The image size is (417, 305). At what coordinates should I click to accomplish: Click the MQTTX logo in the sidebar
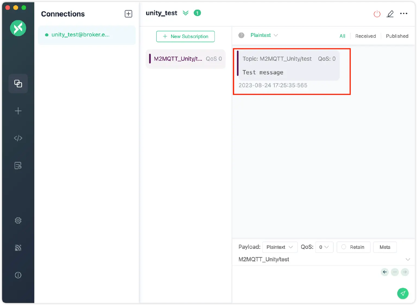pos(18,28)
